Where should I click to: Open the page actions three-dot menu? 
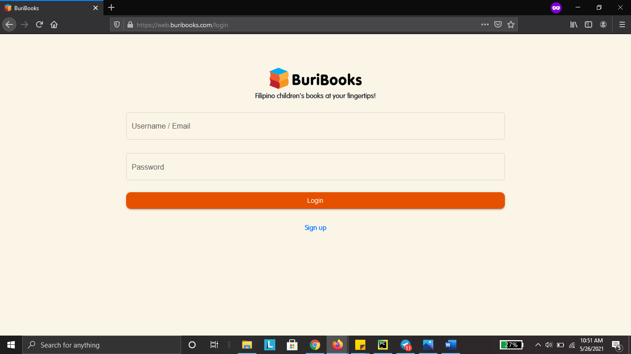pos(485,25)
